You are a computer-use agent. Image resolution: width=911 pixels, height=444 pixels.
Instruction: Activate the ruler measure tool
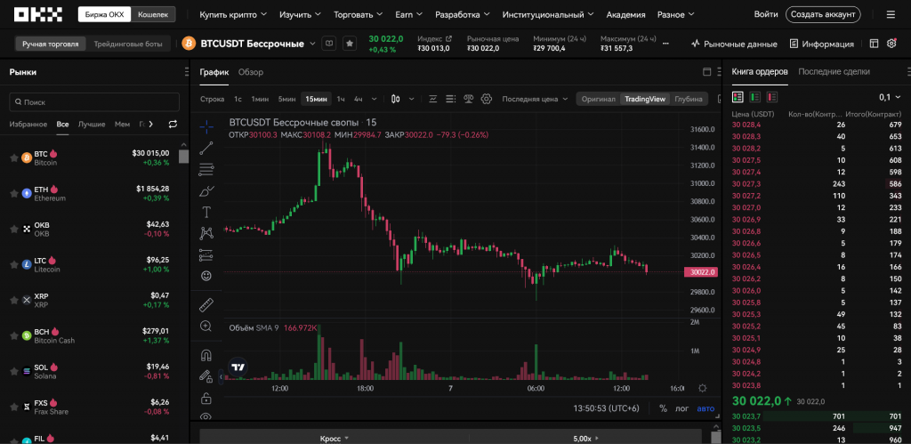coord(206,304)
